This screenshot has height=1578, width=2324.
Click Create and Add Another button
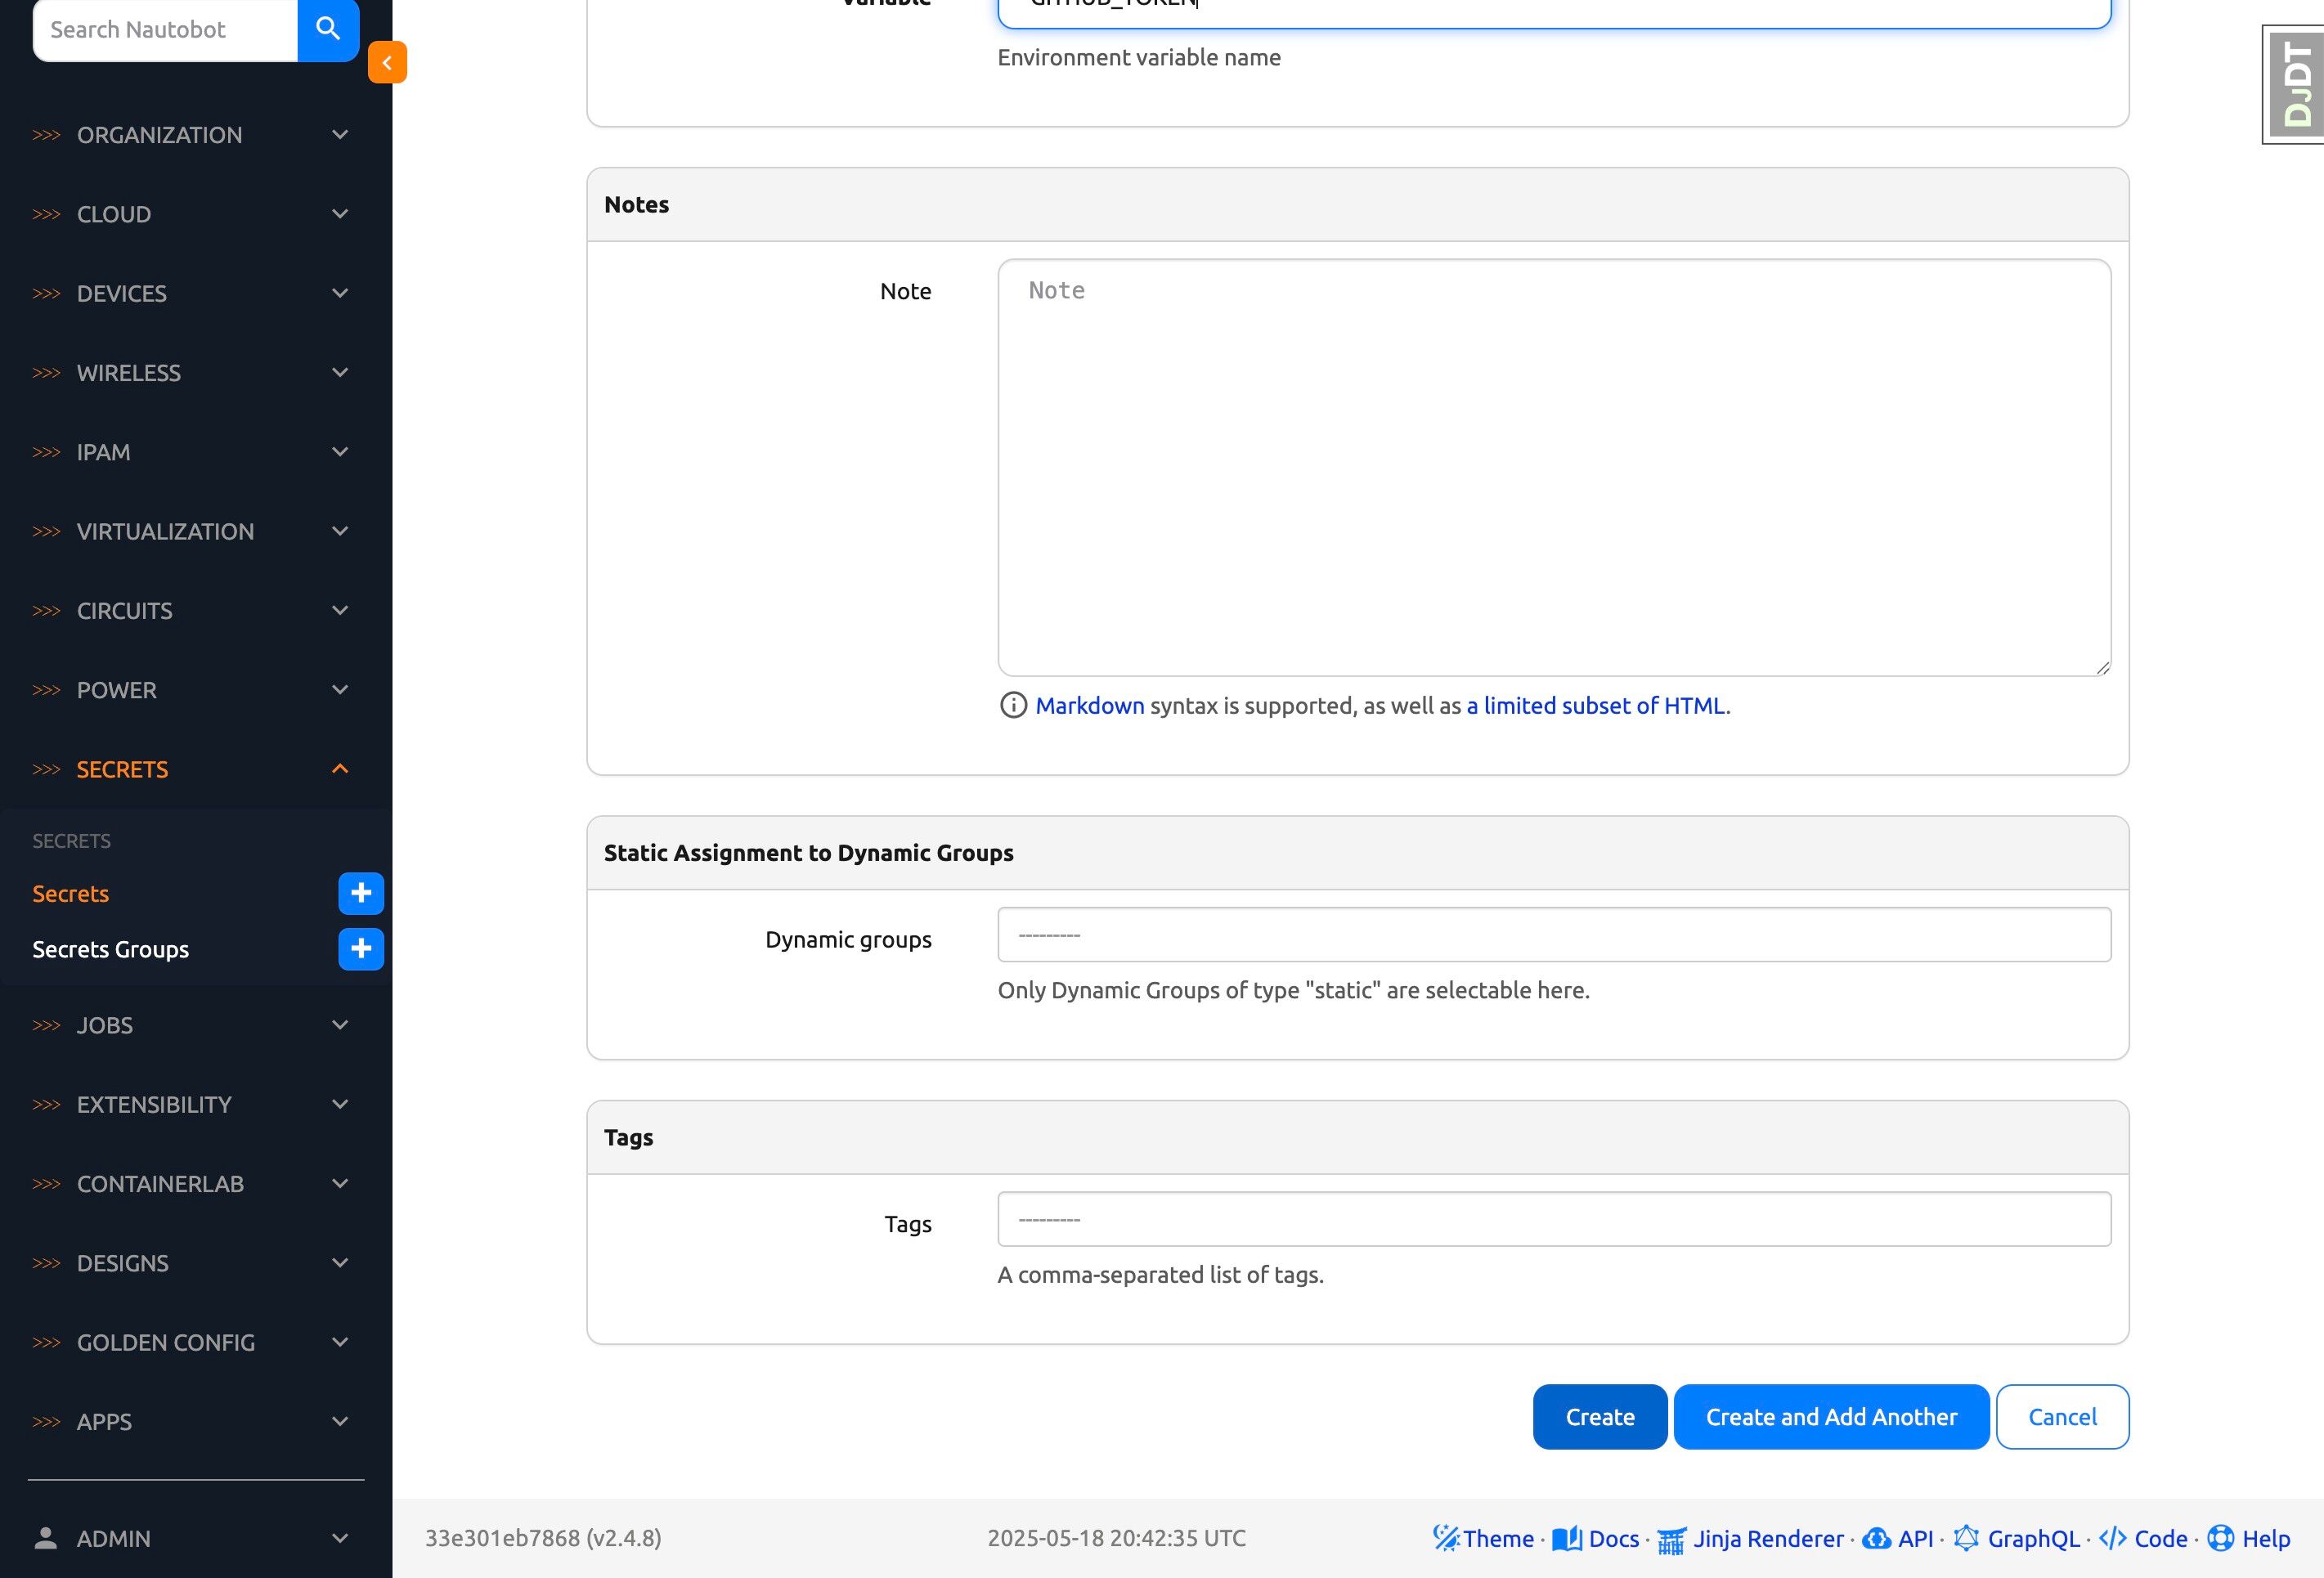1830,1416
